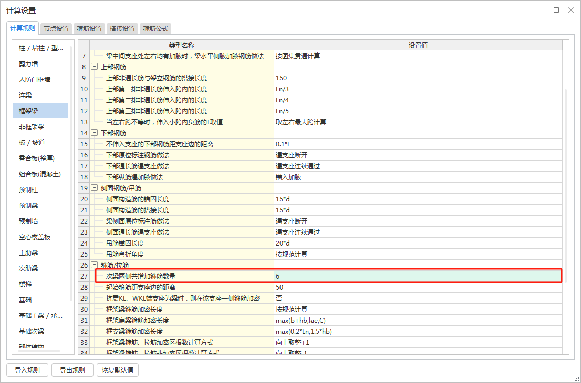
Task: Select 人防门框墙 in the component list
Action: pos(40,80)
